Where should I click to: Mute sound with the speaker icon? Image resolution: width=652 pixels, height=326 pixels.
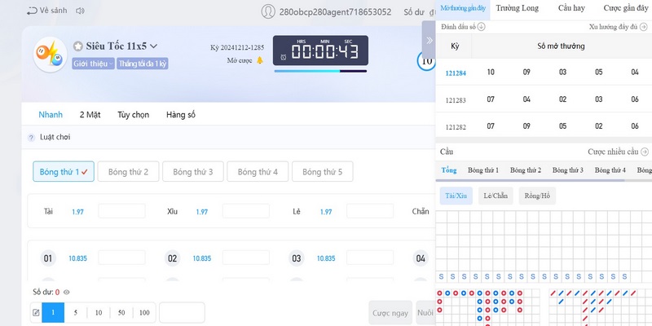[80, 11]
